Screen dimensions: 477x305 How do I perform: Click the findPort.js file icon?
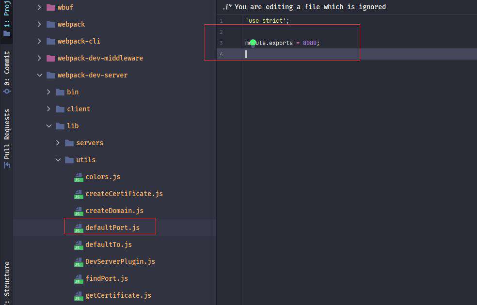tap(79, 279)
